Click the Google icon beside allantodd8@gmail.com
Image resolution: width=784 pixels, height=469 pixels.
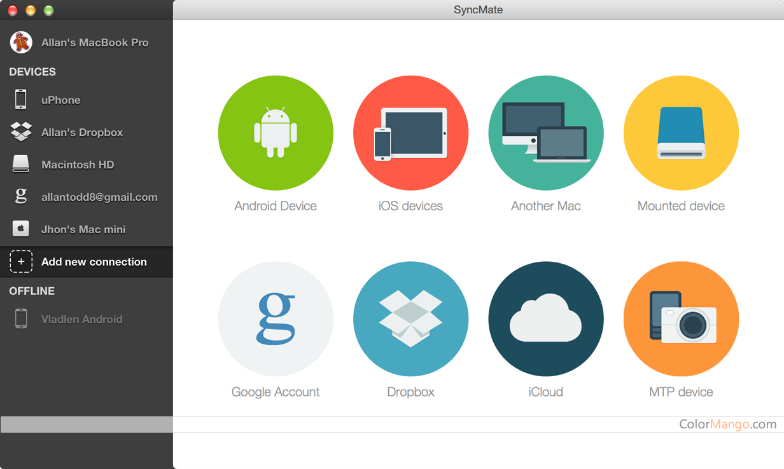(21, 197)
